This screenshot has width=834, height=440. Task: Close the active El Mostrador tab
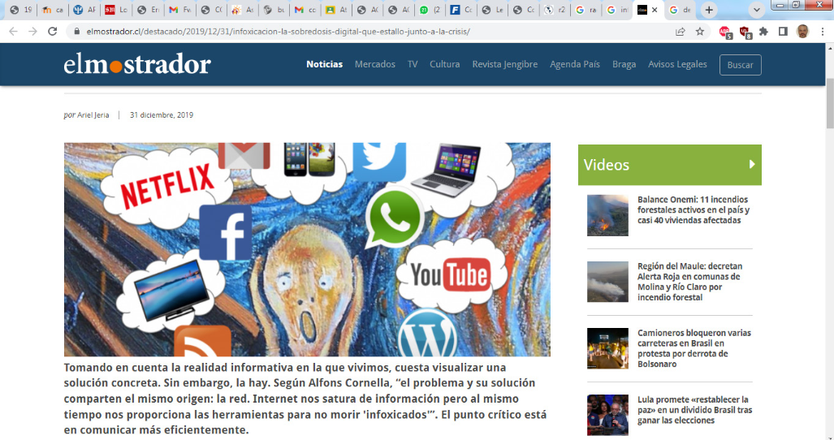point(655,10)
